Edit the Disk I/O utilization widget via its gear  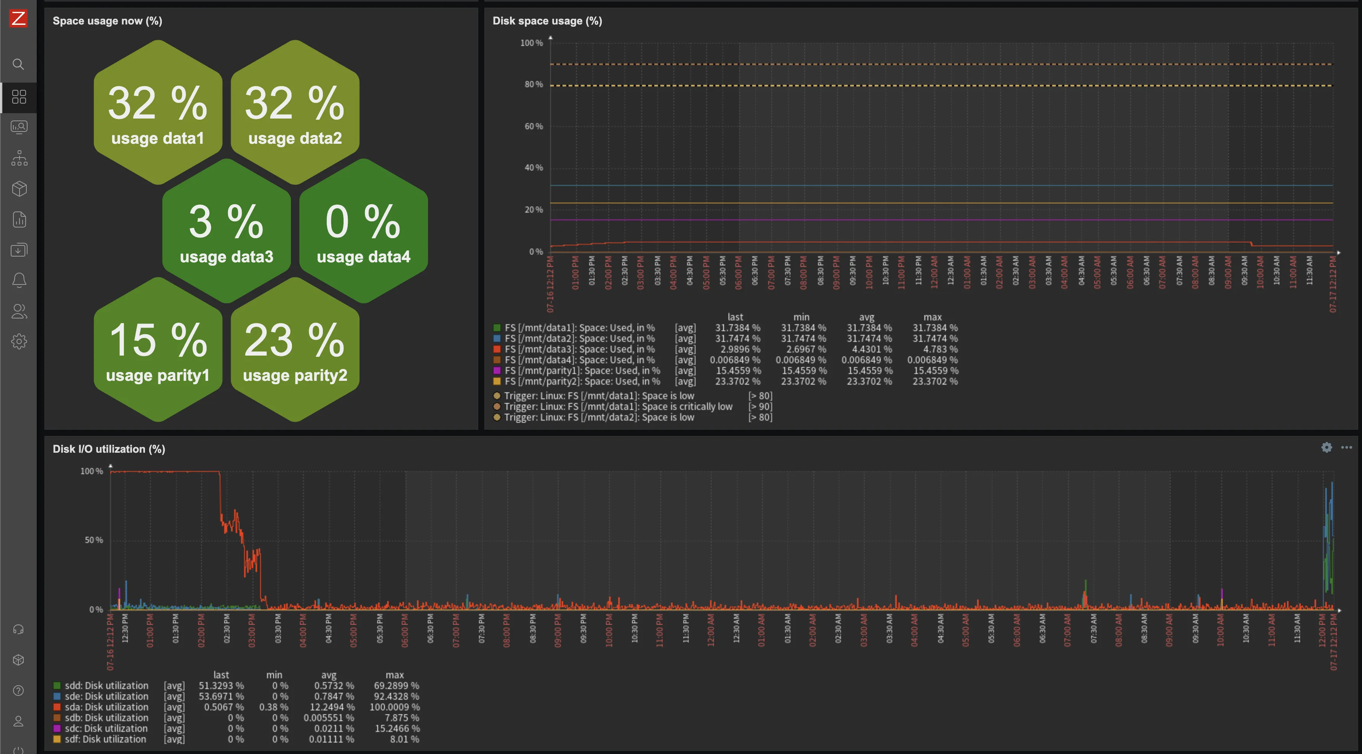[x=1326, y=447]
